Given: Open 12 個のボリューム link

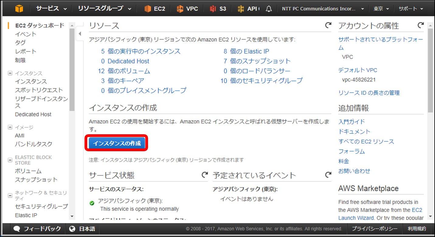Looking at the screenshot, I should [x=124, y=71].
